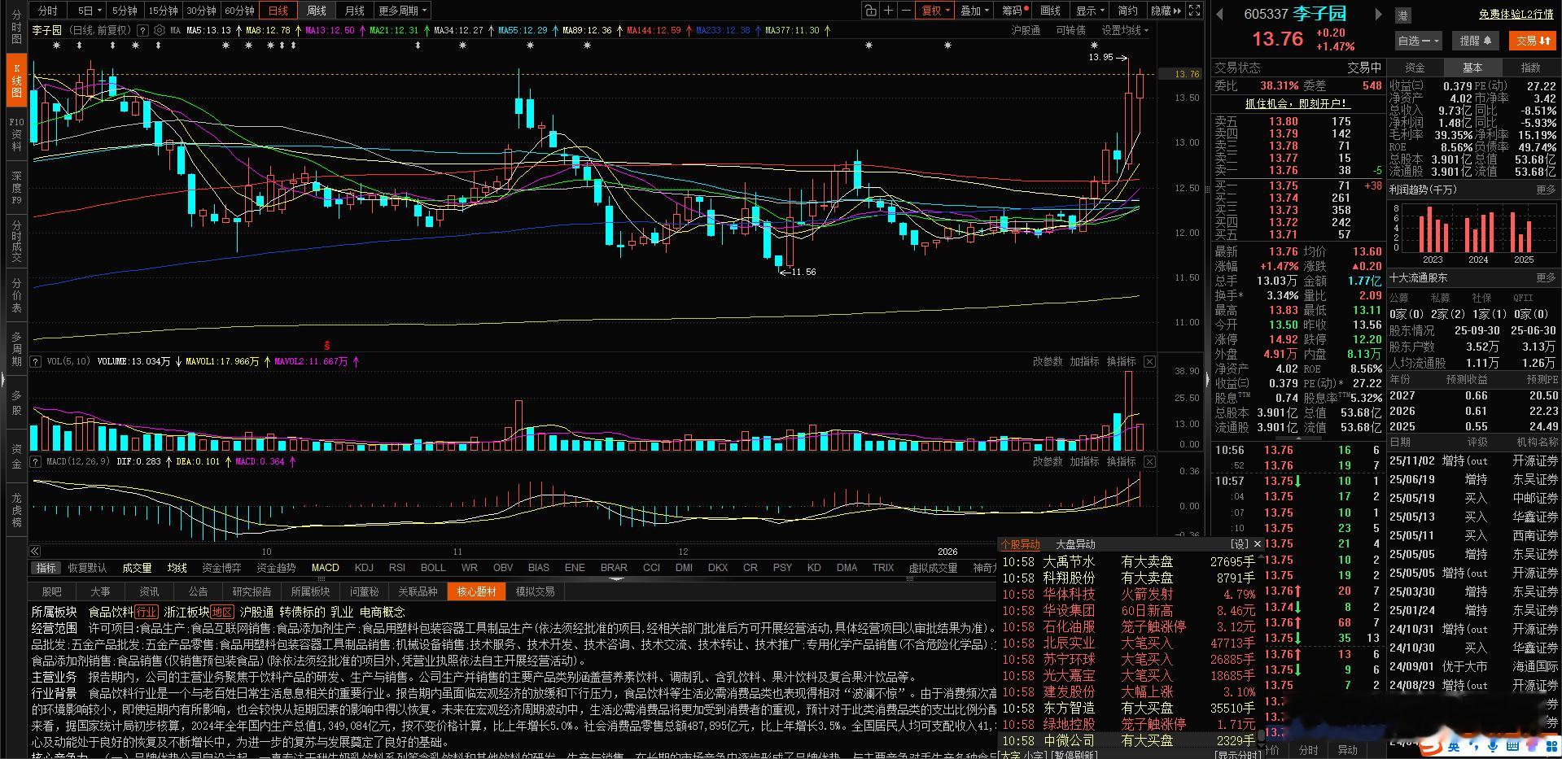1562x759 pixels.
Task: Open 分时成交 in left sidebar
Action: coord(16,241)
